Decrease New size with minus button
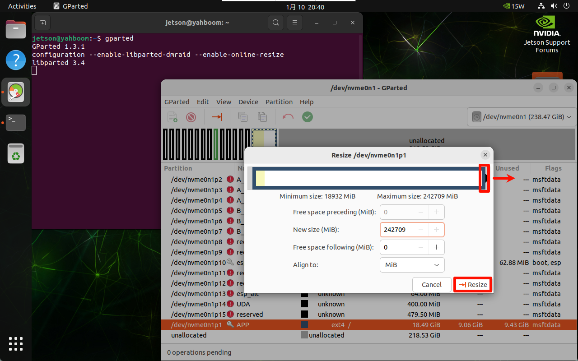578x361 pixels. tap(420, 230)
